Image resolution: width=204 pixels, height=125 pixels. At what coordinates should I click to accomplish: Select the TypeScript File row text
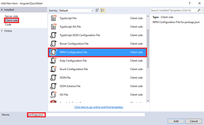[x=68, y=18]
